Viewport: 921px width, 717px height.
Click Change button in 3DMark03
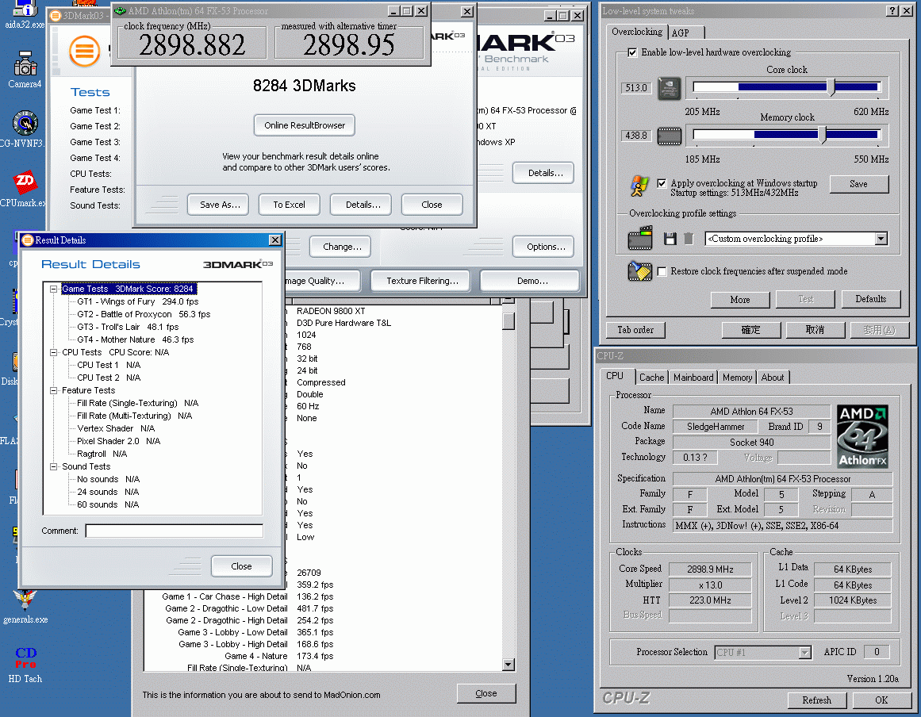[340, 247]
